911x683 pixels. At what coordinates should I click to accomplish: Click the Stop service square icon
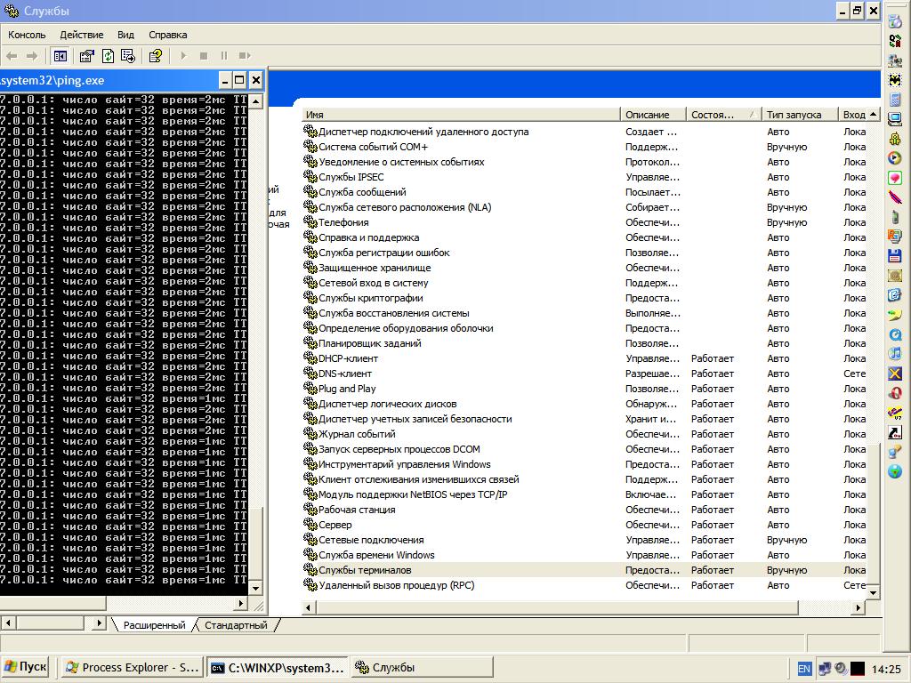[204, 56]
